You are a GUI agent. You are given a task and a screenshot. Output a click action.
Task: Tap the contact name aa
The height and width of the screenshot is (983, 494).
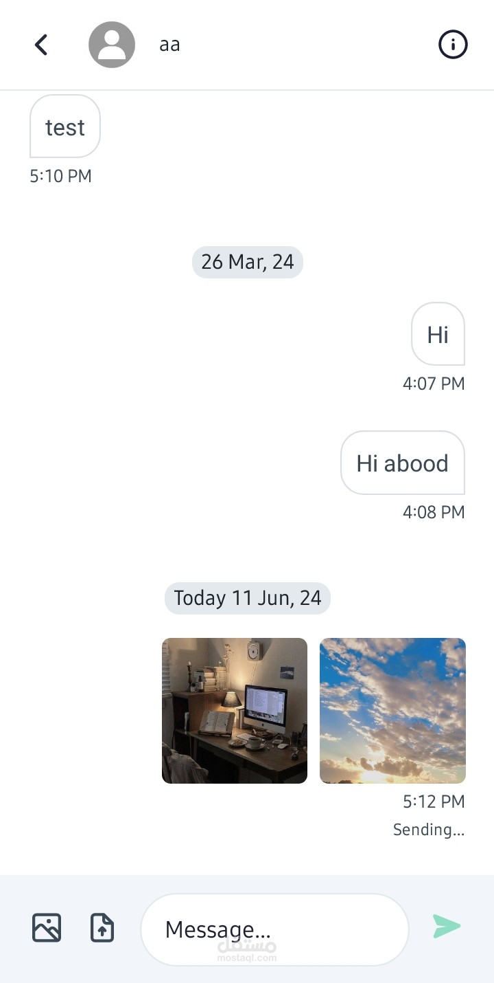(169, 45)
